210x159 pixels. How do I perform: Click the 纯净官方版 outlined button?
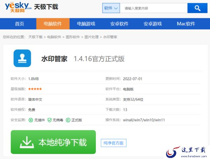[113, 143]
